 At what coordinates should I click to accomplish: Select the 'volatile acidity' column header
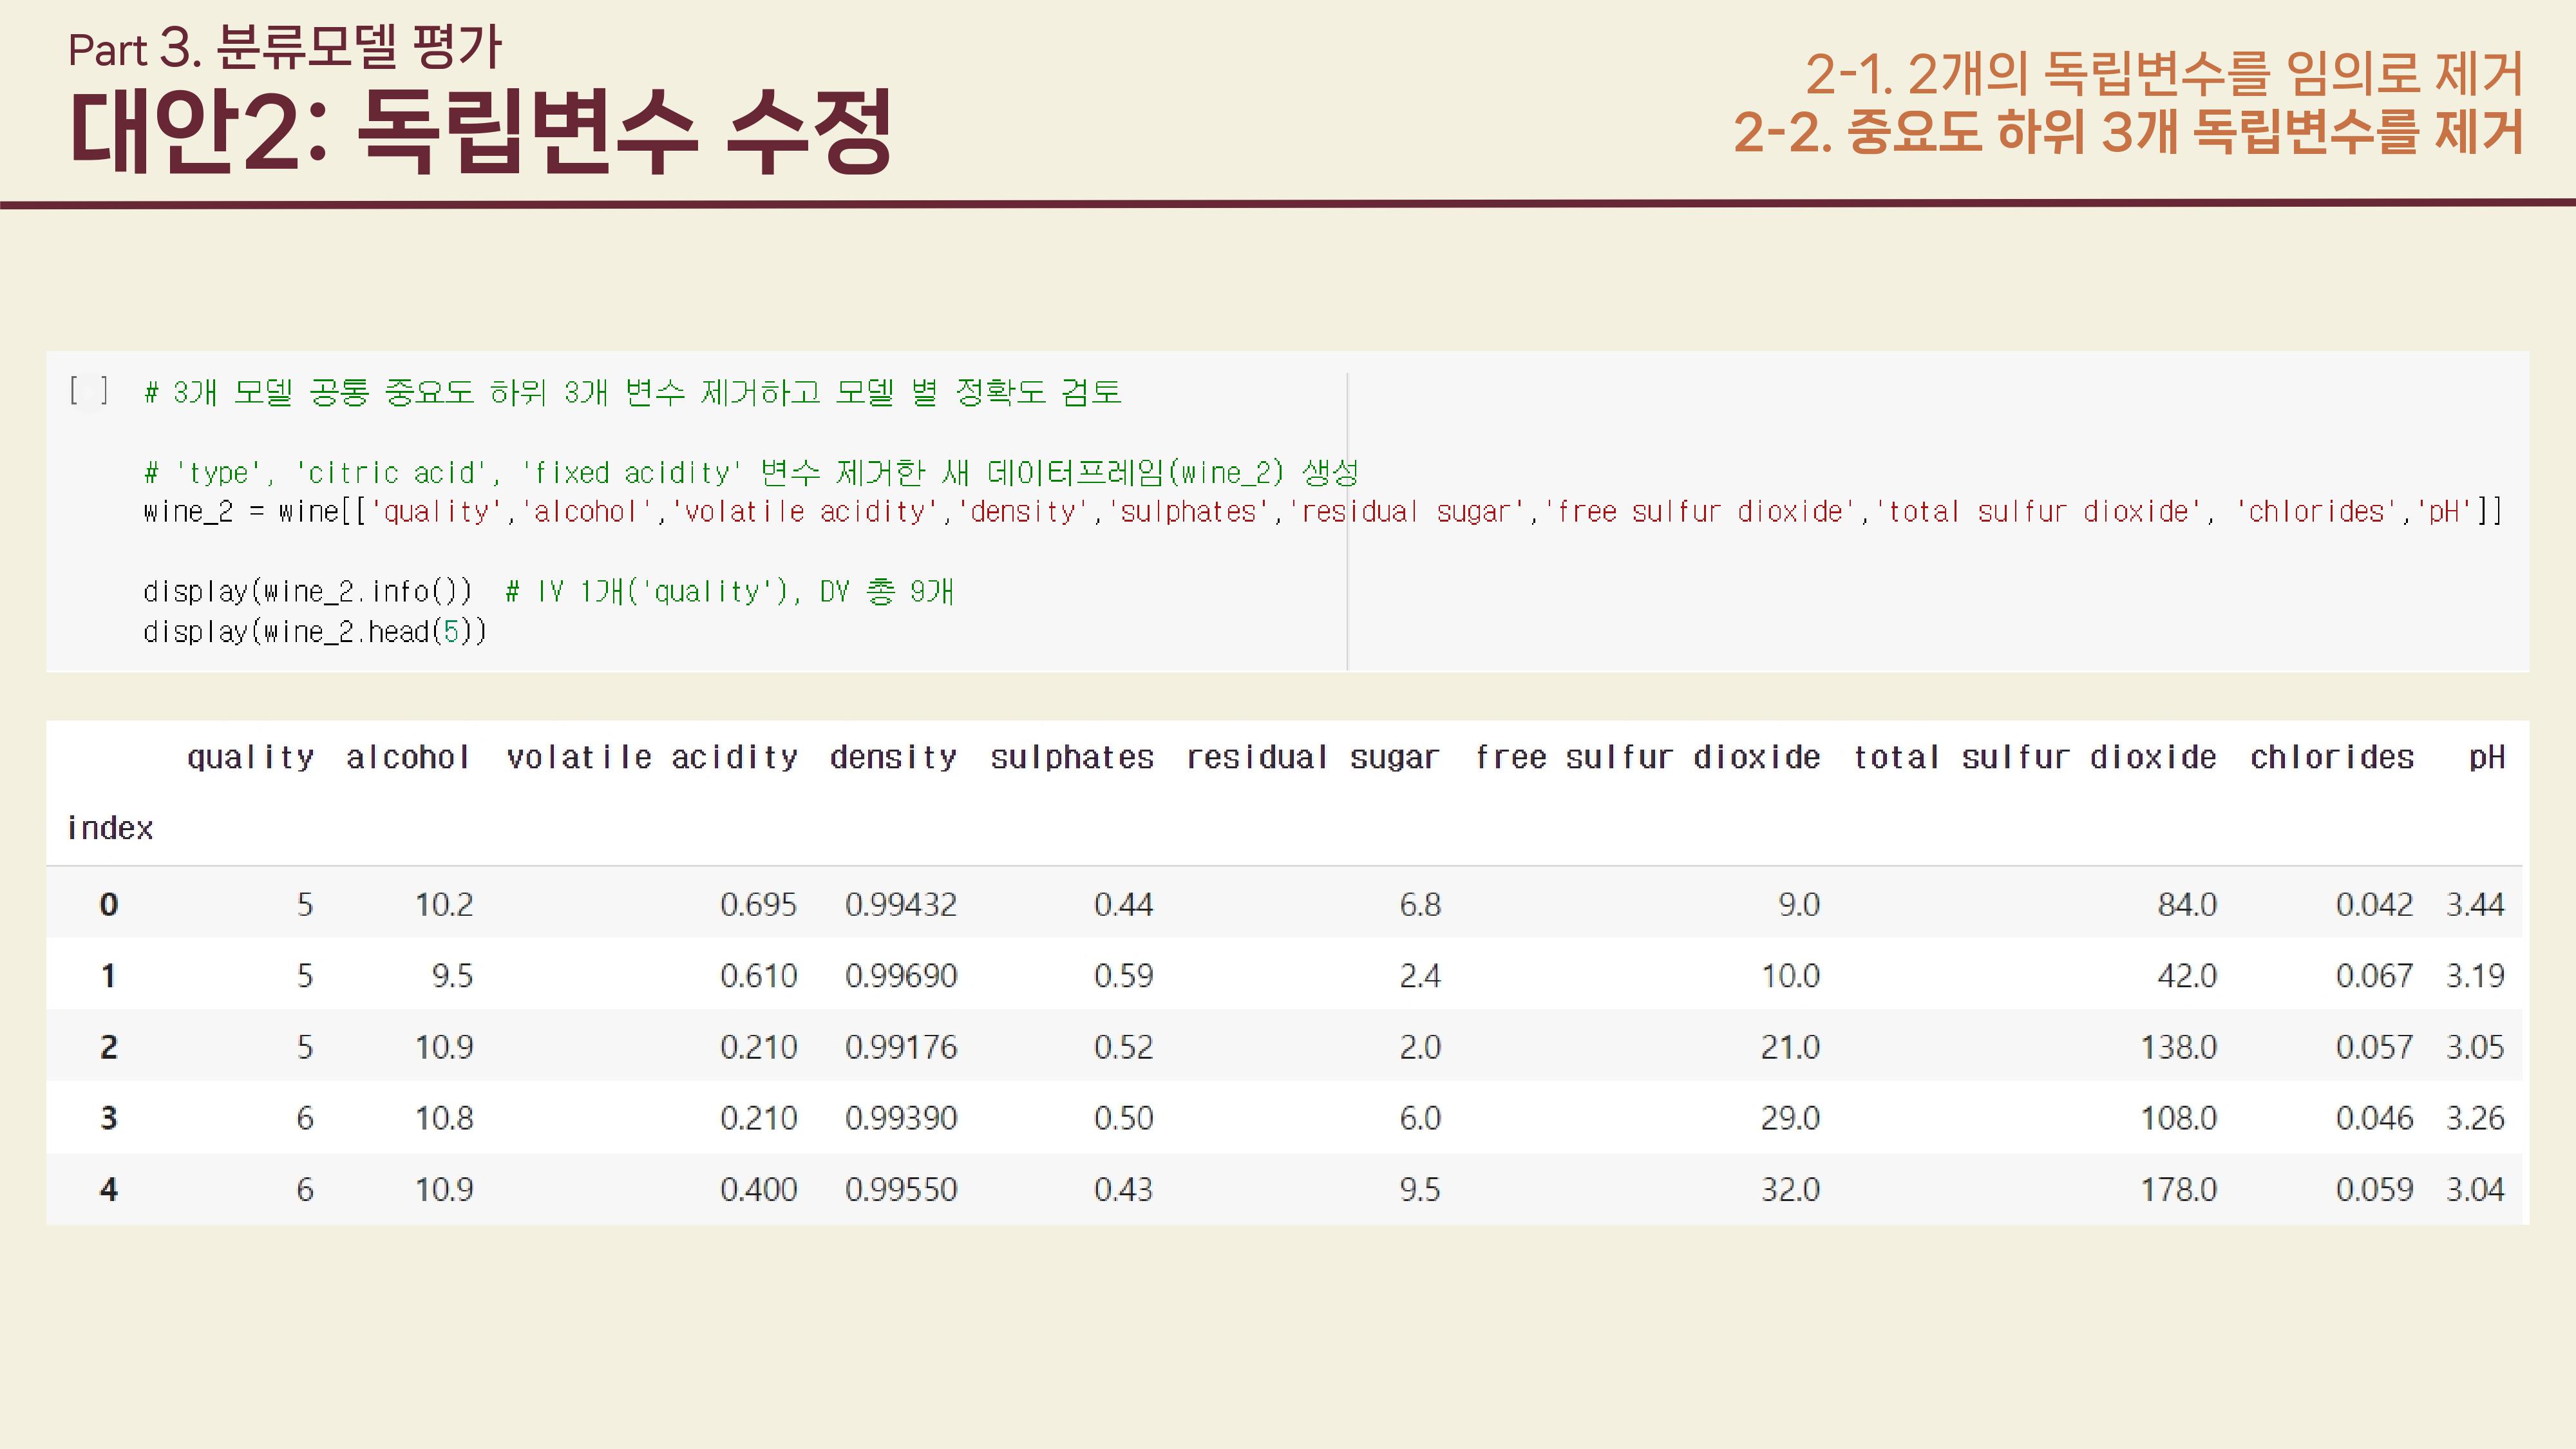click(x=652, y=757)
